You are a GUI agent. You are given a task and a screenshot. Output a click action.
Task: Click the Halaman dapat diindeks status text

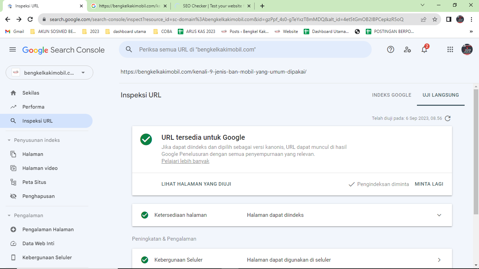click(275, 215)
